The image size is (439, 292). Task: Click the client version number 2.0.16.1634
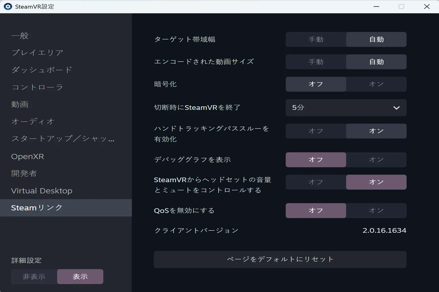(x=384, y=230)
